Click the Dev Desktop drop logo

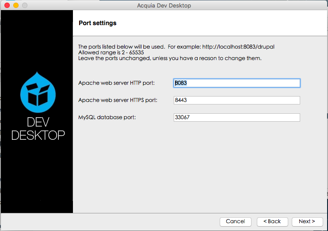click(x=38, y=92)
